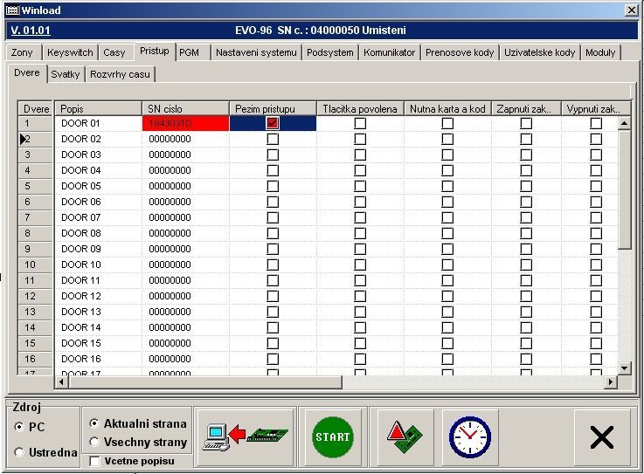Switch to the PGM tab
Viewport: 644px width, 474px height.
[x=189, y=52]
